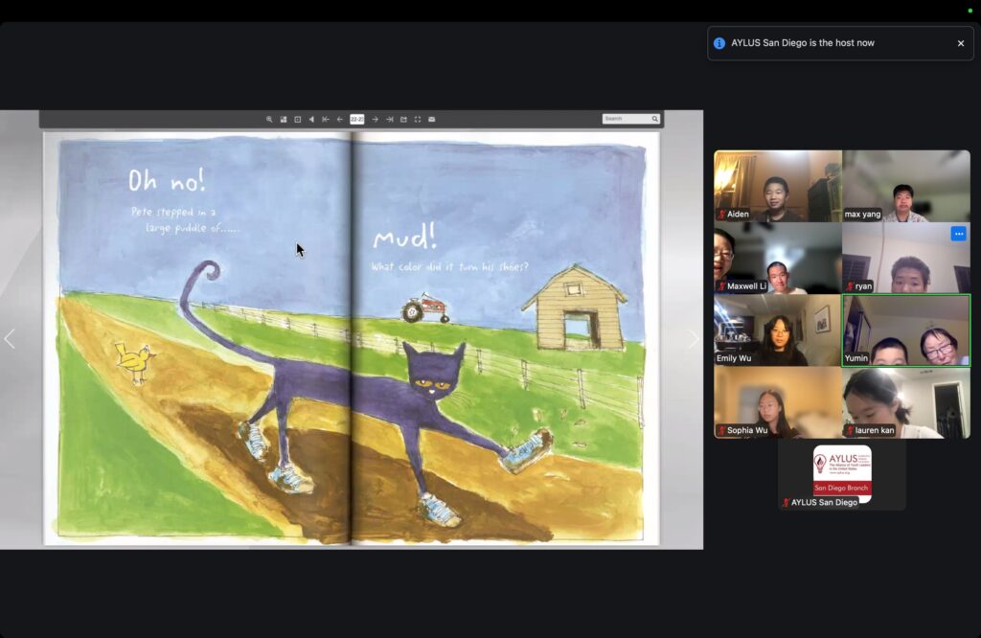
Task: Dismiss the host notification with the X
Action: (x=961, y=43)
